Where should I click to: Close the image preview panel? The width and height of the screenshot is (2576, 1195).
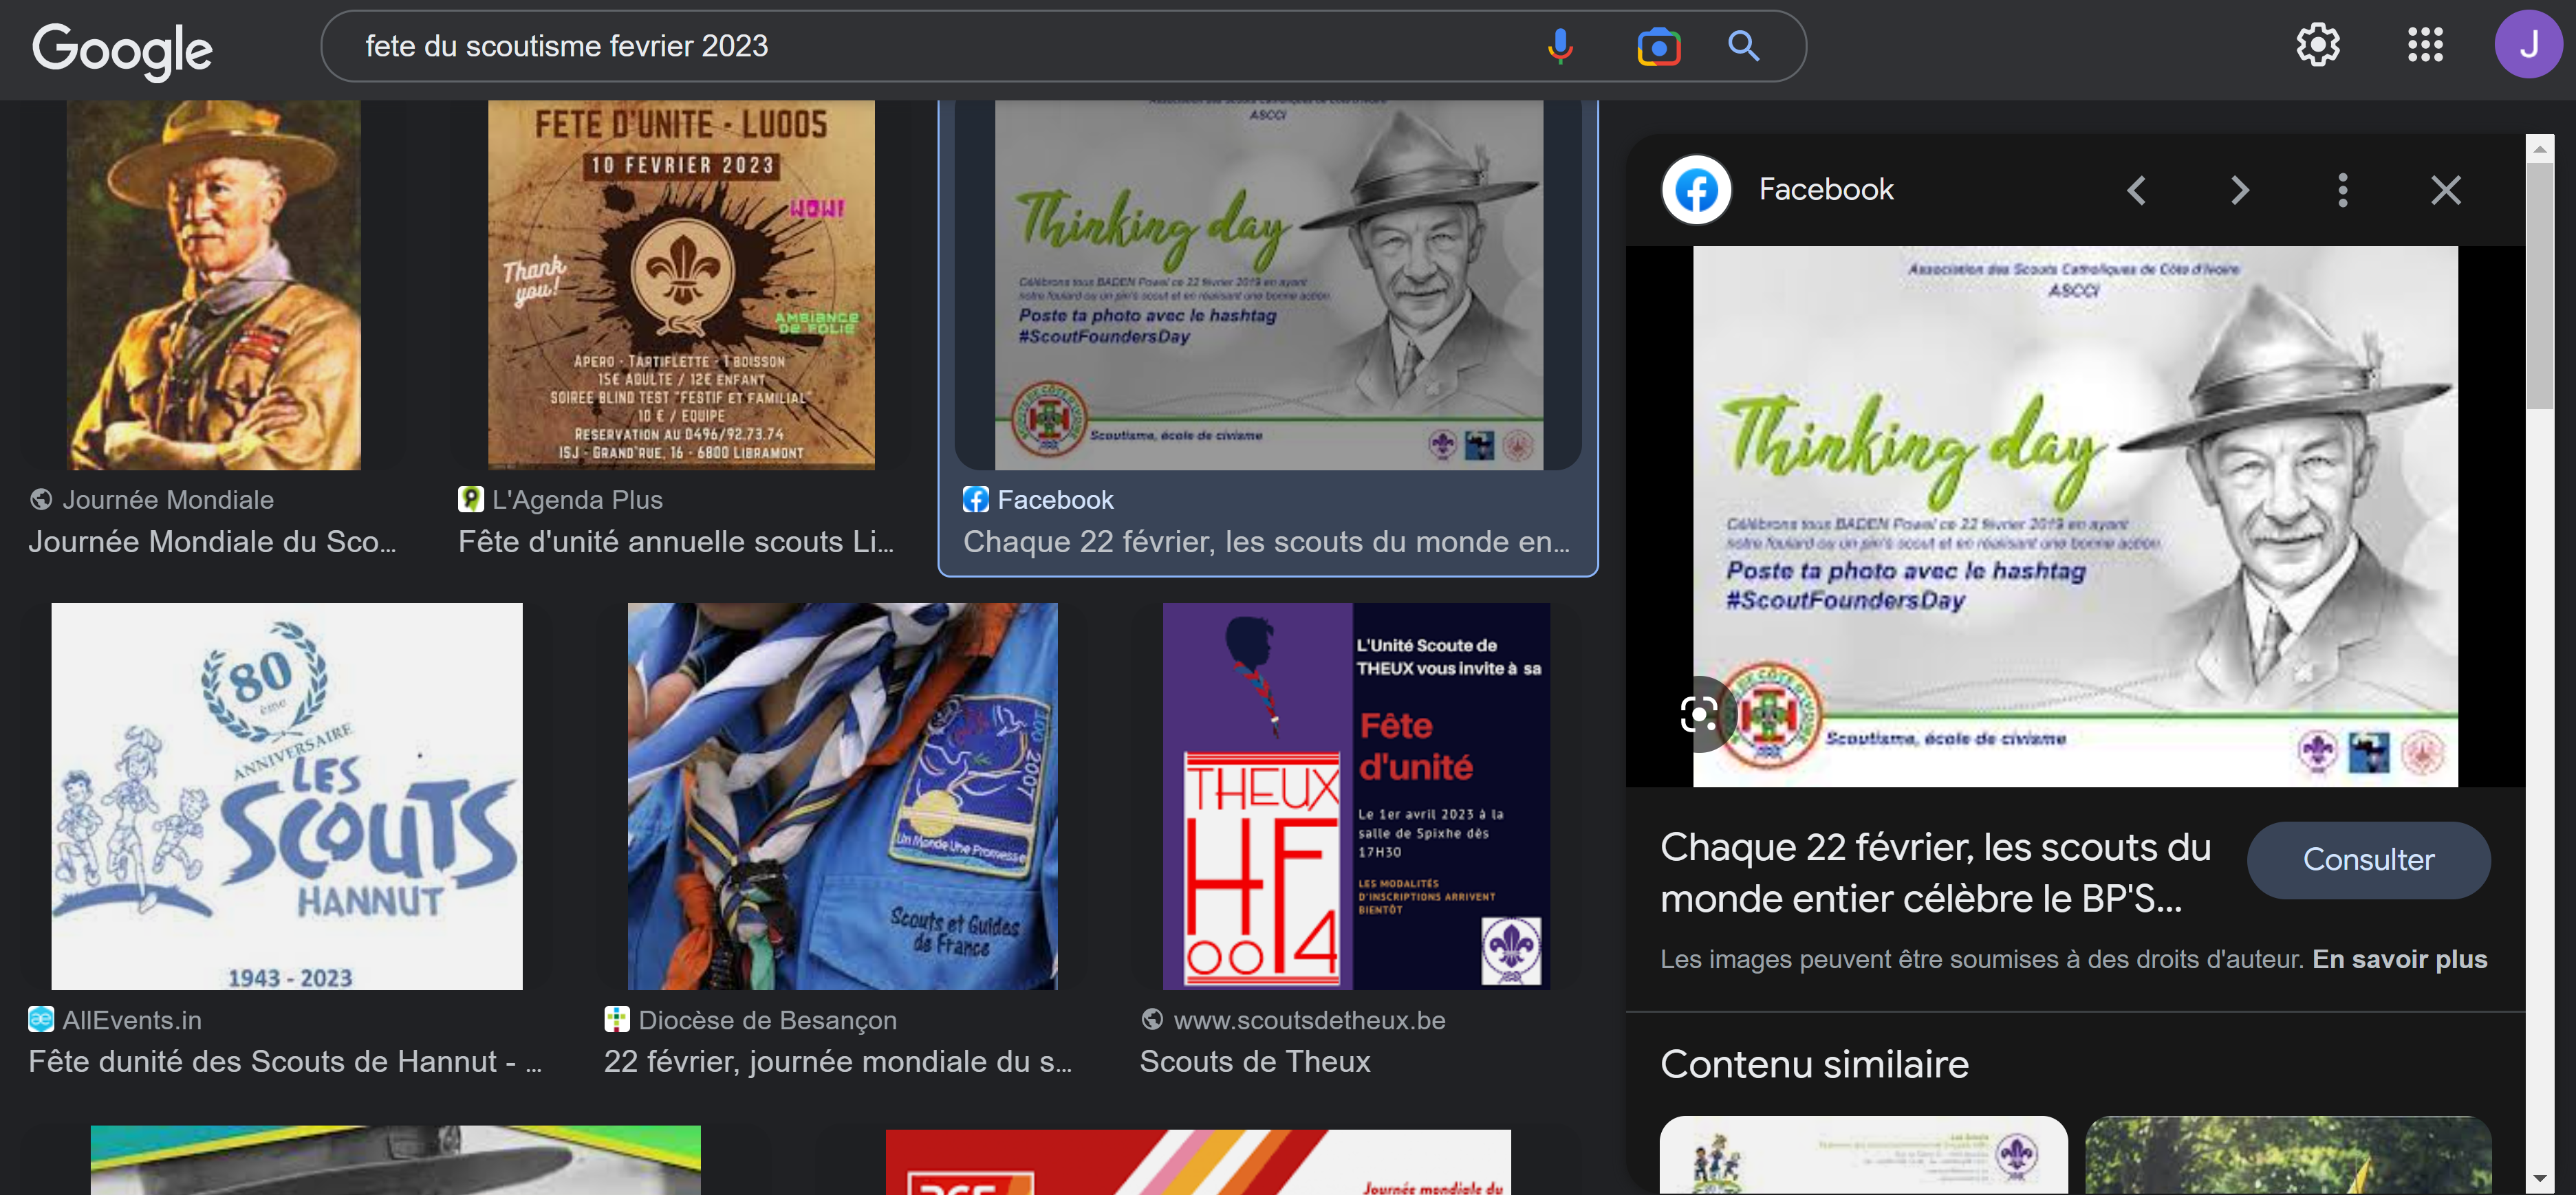pyautogui.click(x=2446, y=190)
